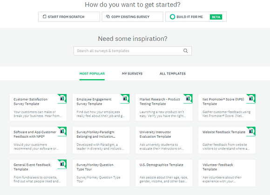Open the All Templates tab
The image size is (270, 195).
point(173,74)
